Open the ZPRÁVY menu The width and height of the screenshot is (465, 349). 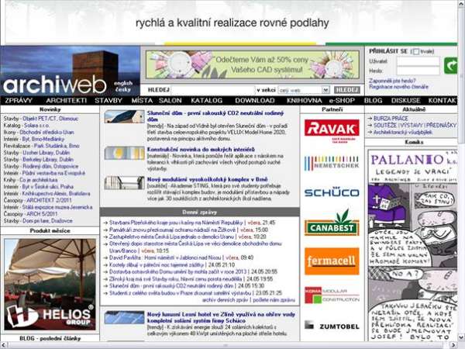(x=19, y=101)
